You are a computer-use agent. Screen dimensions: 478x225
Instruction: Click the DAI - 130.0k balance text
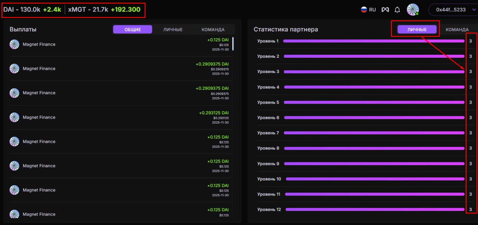22,10
